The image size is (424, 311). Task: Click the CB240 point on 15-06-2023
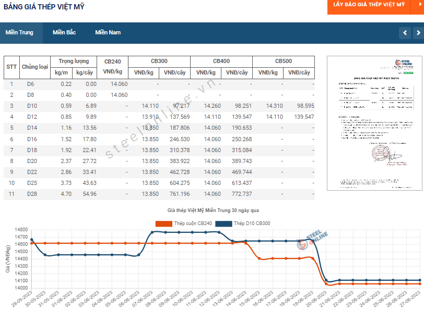260,258
